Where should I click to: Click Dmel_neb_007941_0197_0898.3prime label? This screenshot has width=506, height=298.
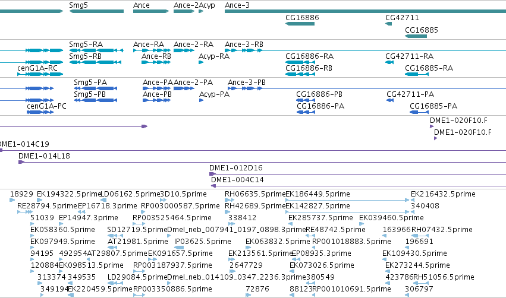point(237,230)
